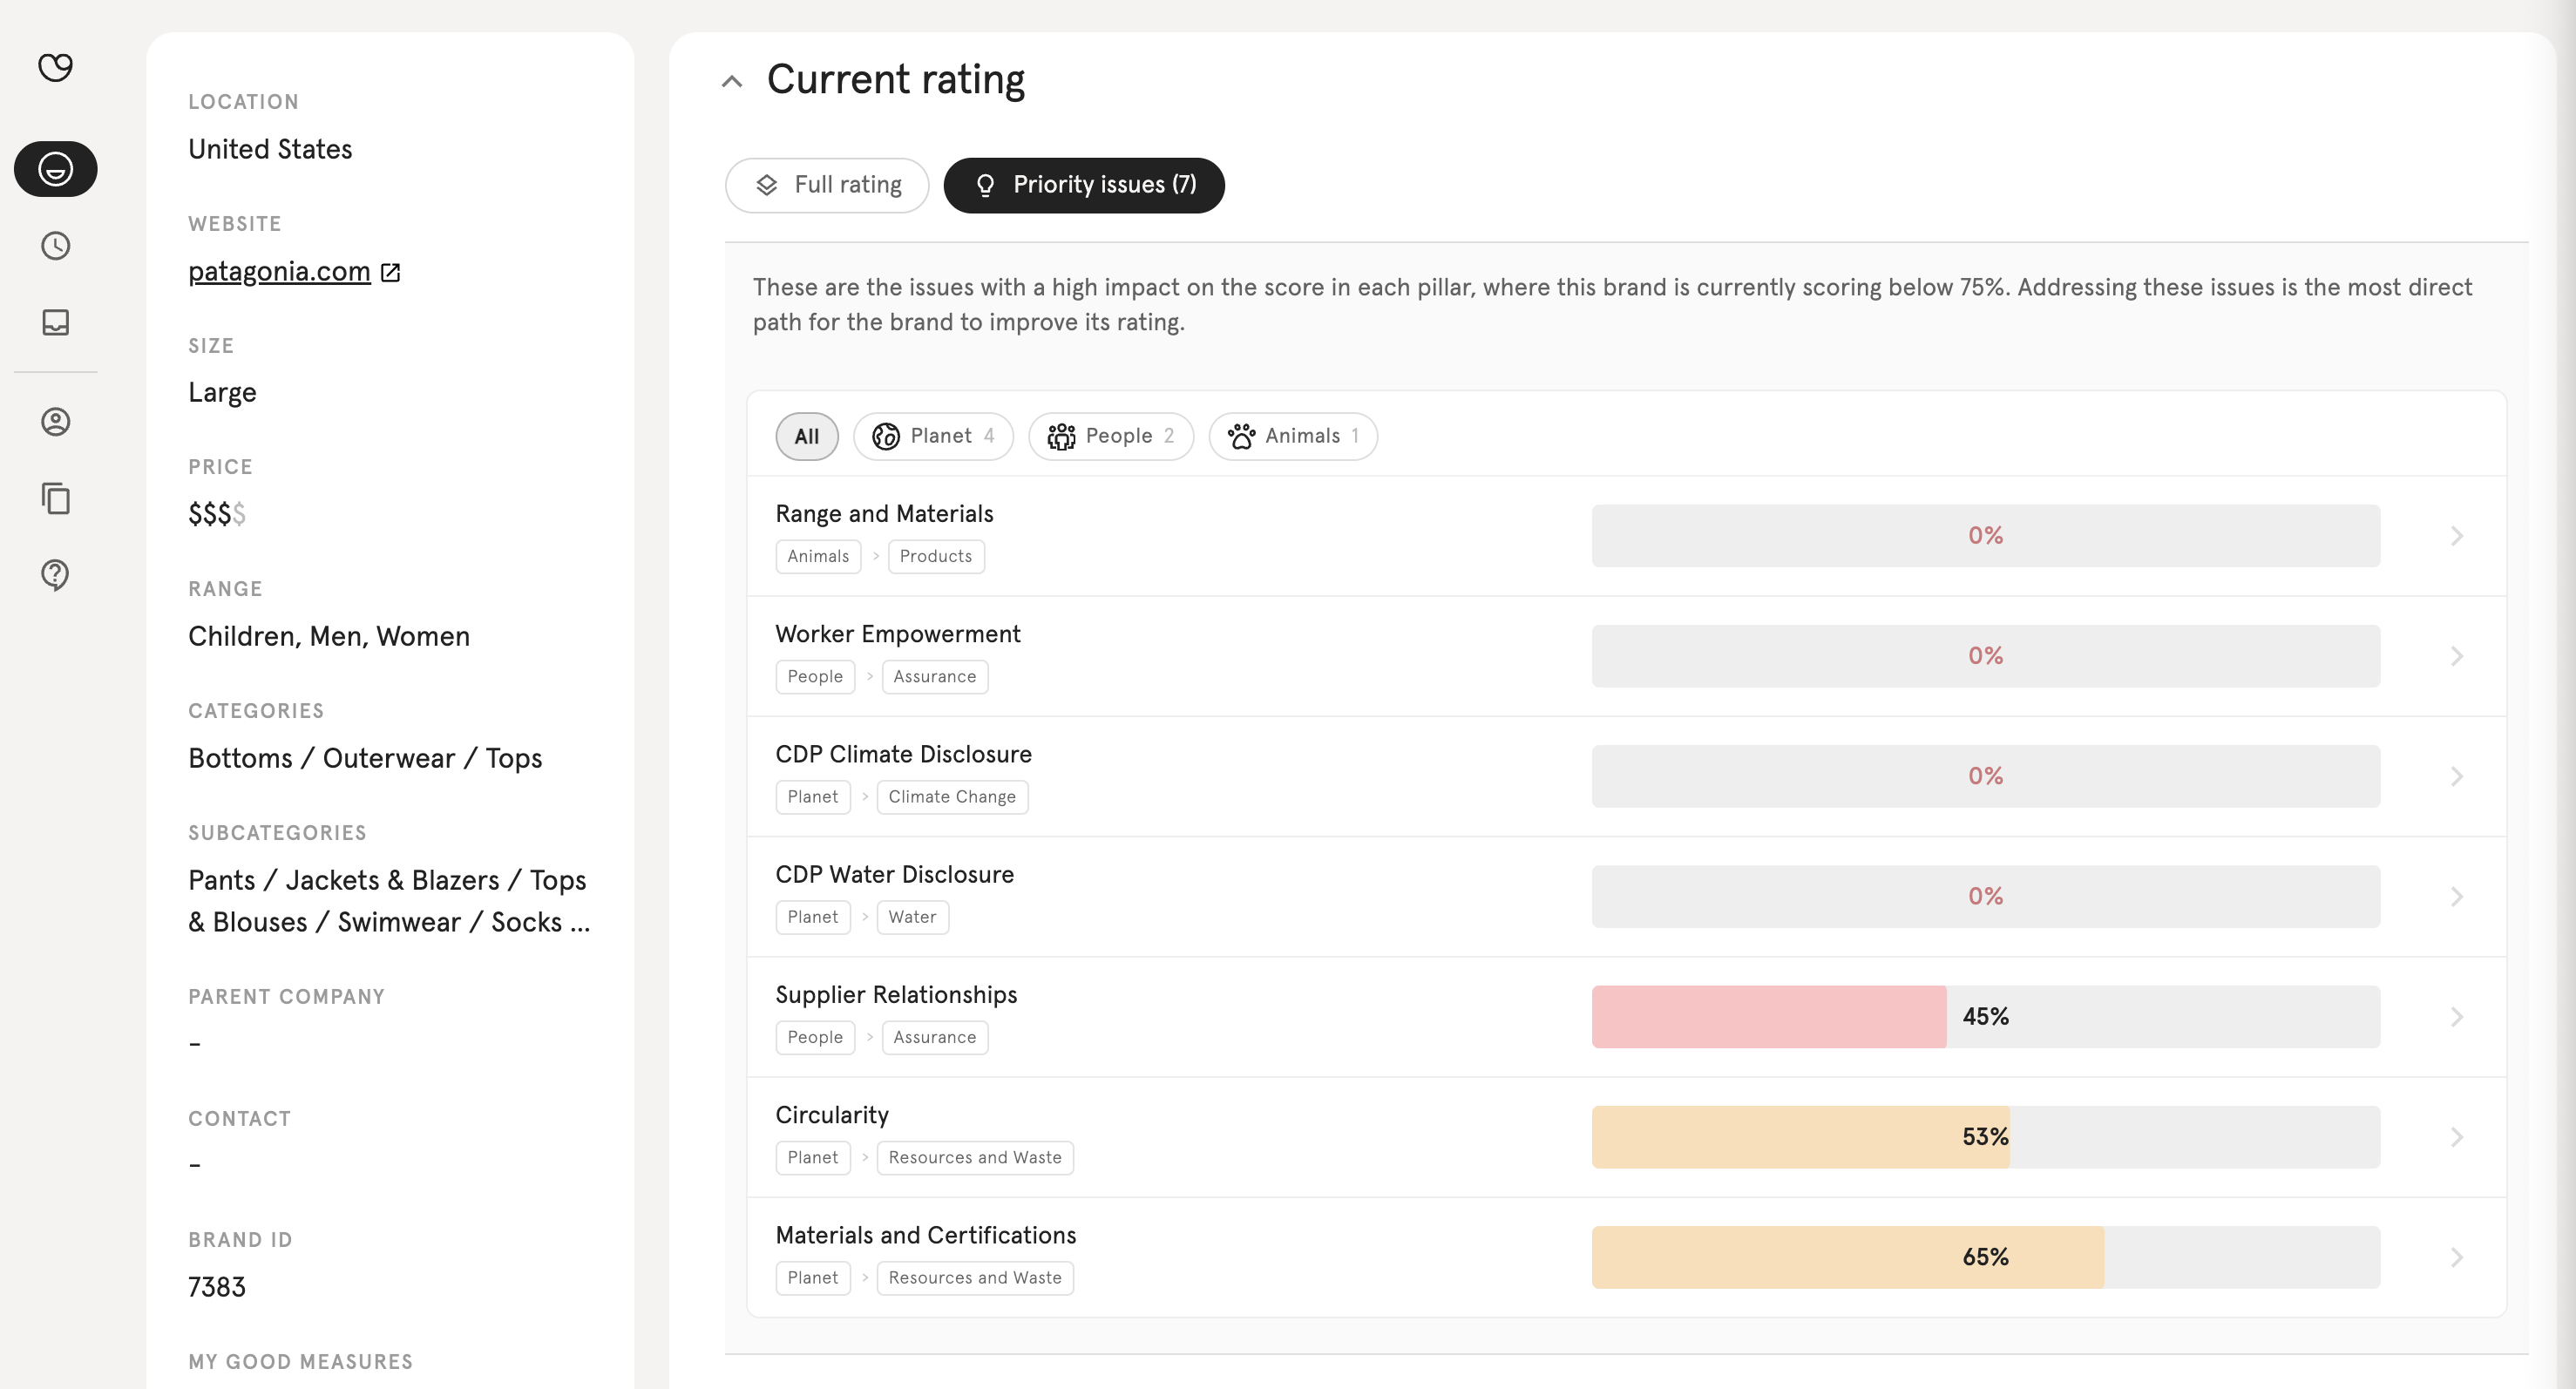Open the inbox tray icon in sidebar

(55, 322)
